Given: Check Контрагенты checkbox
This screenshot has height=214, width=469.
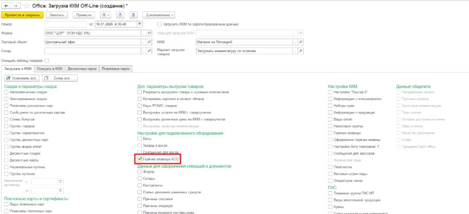Looking at the screenshot, I should coord(140,185).
